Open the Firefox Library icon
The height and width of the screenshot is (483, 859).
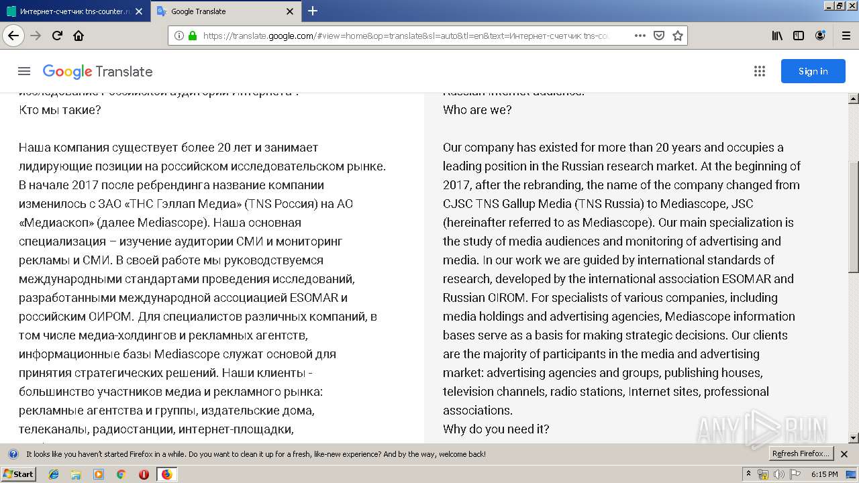point(777,36)
